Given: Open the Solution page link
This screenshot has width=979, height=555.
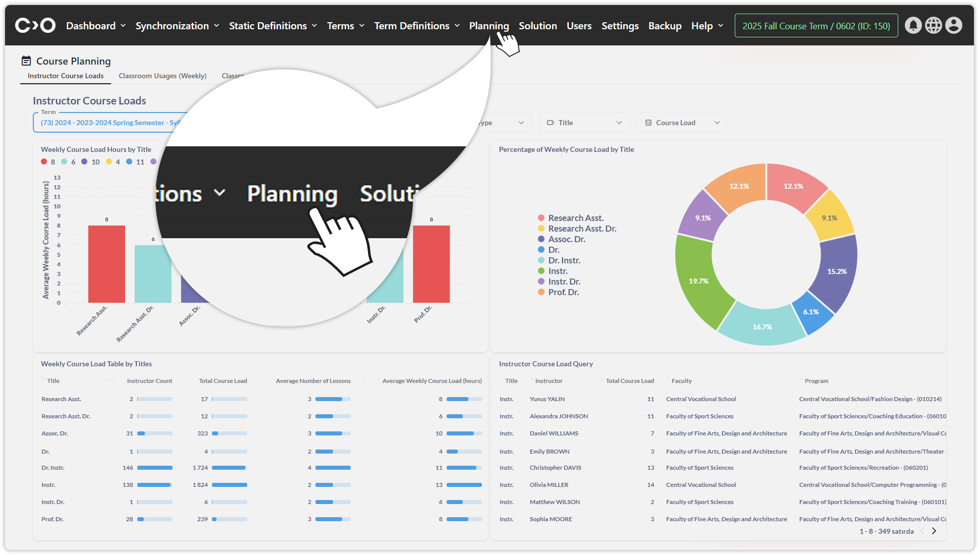Looking at the screenshot, I should 537,26.
